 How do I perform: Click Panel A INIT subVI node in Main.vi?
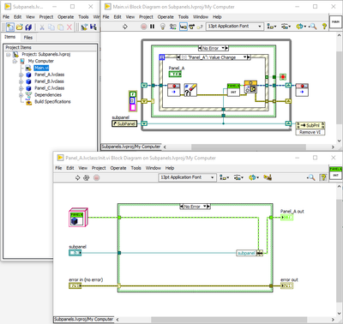point(233,90)
